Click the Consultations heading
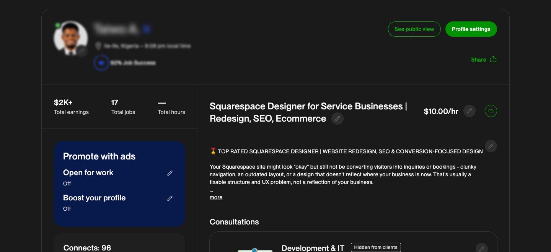 [234, 222]
